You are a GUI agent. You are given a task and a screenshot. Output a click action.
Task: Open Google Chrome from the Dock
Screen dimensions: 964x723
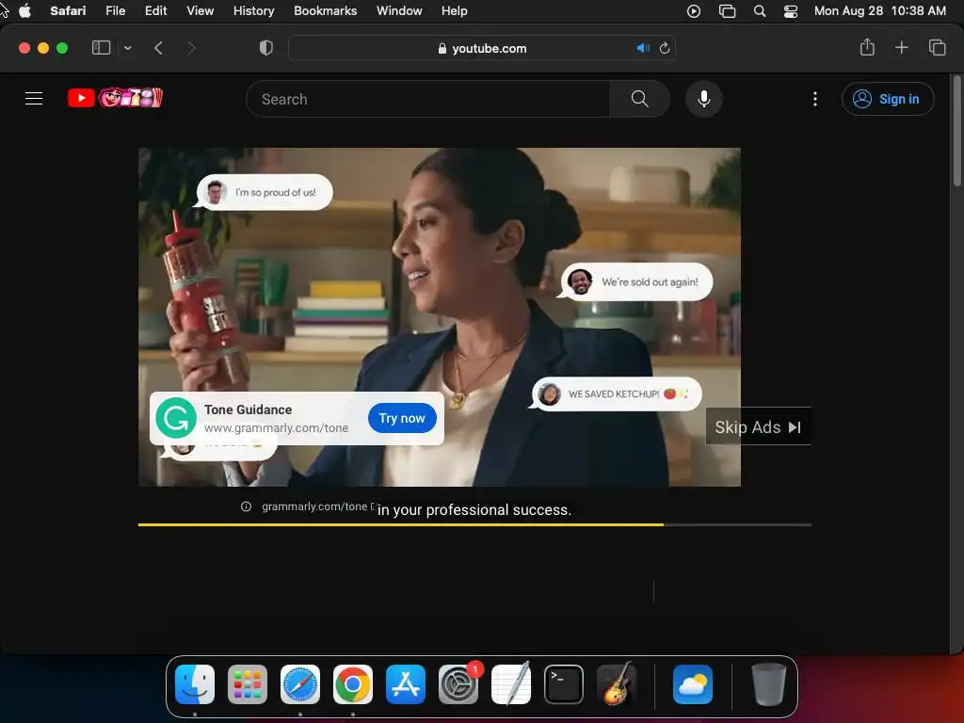pyautogui.click(x=353, y=684)
